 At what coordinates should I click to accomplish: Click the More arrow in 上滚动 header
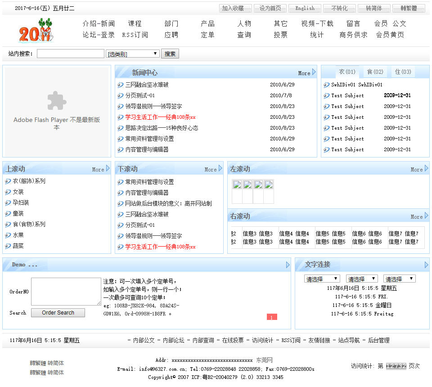(108, 169)
